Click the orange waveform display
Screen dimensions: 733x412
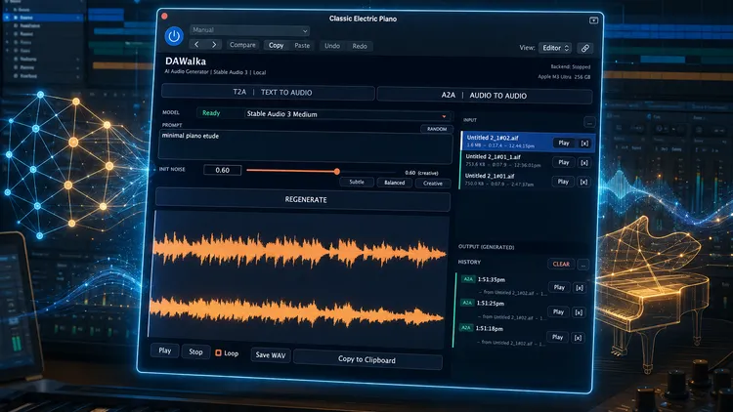[x=297, y=278]
